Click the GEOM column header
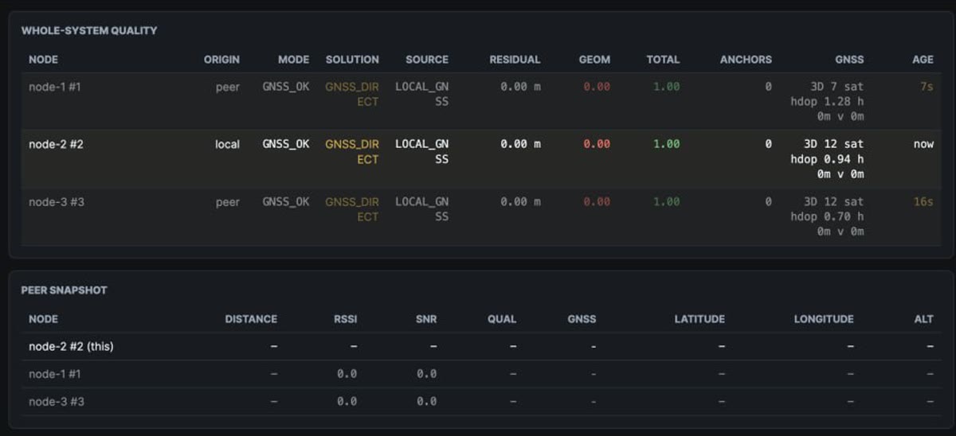Viewport: 956px width, 436px height. click(594, 60)
